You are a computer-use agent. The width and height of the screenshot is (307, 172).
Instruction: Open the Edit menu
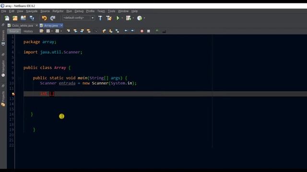click(12, 11)
